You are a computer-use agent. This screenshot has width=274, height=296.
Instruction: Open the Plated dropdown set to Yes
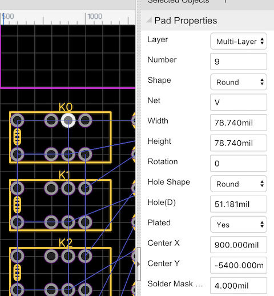click(x=239, y=225)
